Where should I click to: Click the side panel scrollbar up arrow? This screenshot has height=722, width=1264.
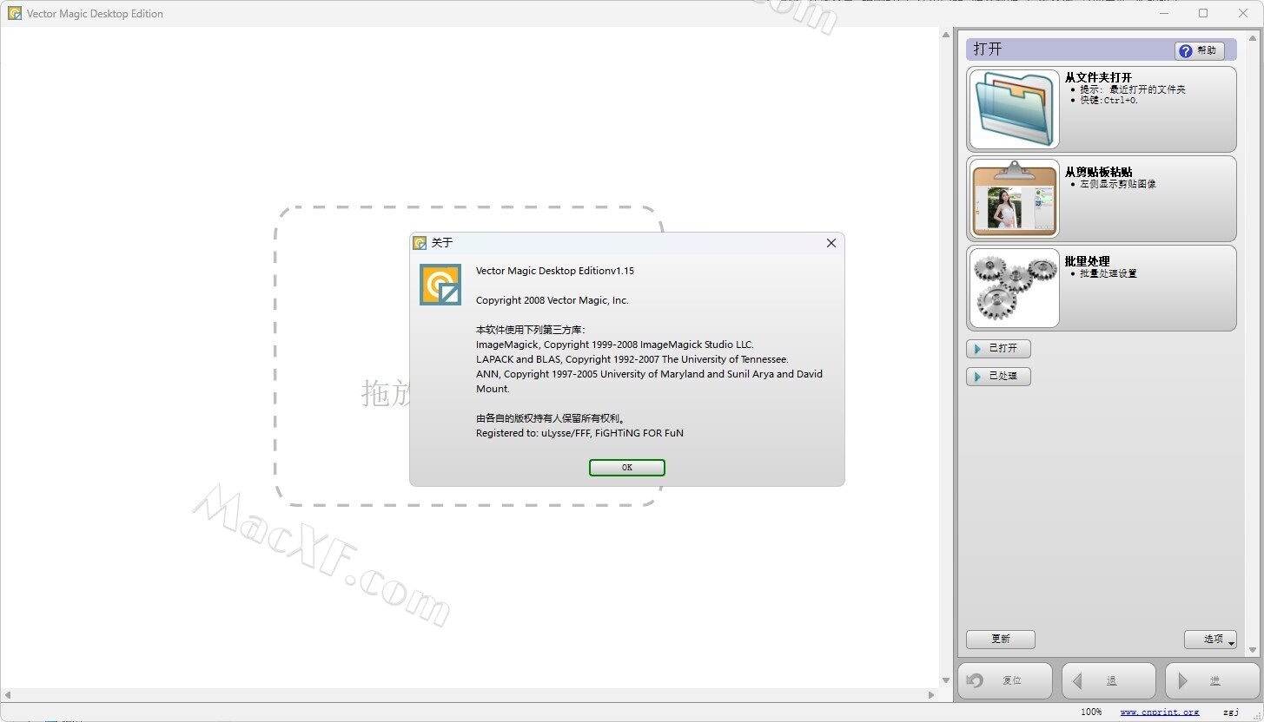point(1254,37)
